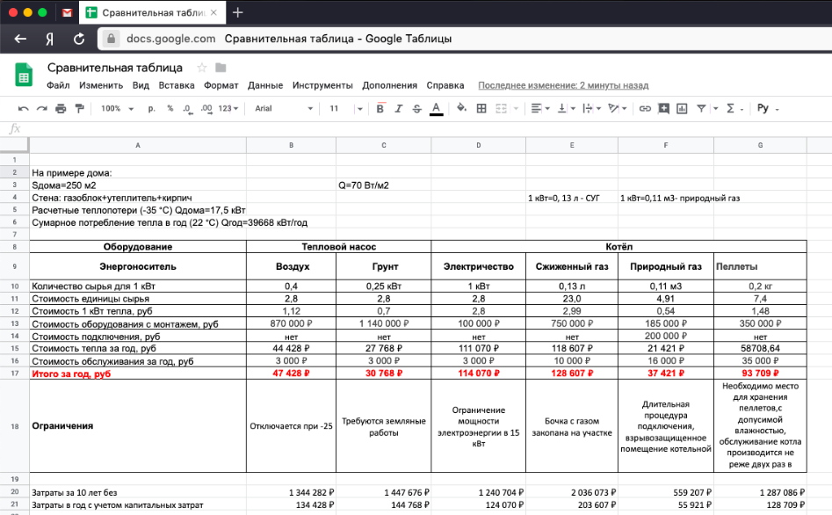Switch to the Gmail pinned tab
The image size is (832, 515).
[x=67, y=12]
